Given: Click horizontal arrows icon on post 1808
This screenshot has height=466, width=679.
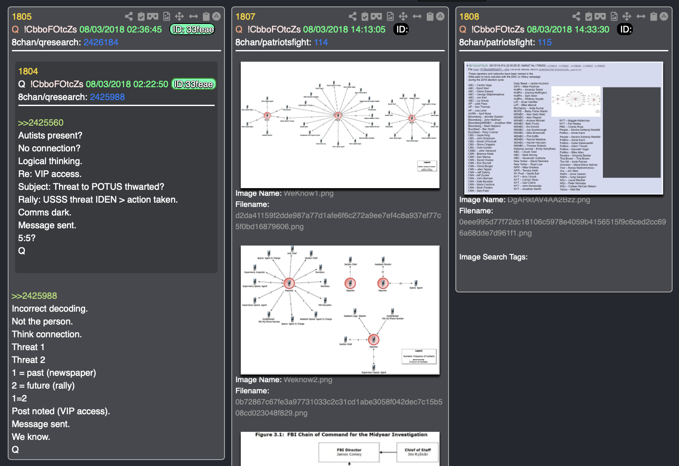Looking at the screenshot, I should coord(641,16).
